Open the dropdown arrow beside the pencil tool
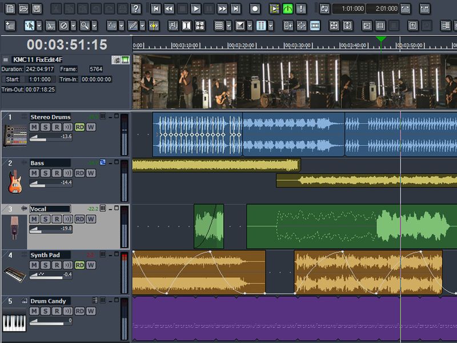The image size is (457, 343). coord(143,26)
